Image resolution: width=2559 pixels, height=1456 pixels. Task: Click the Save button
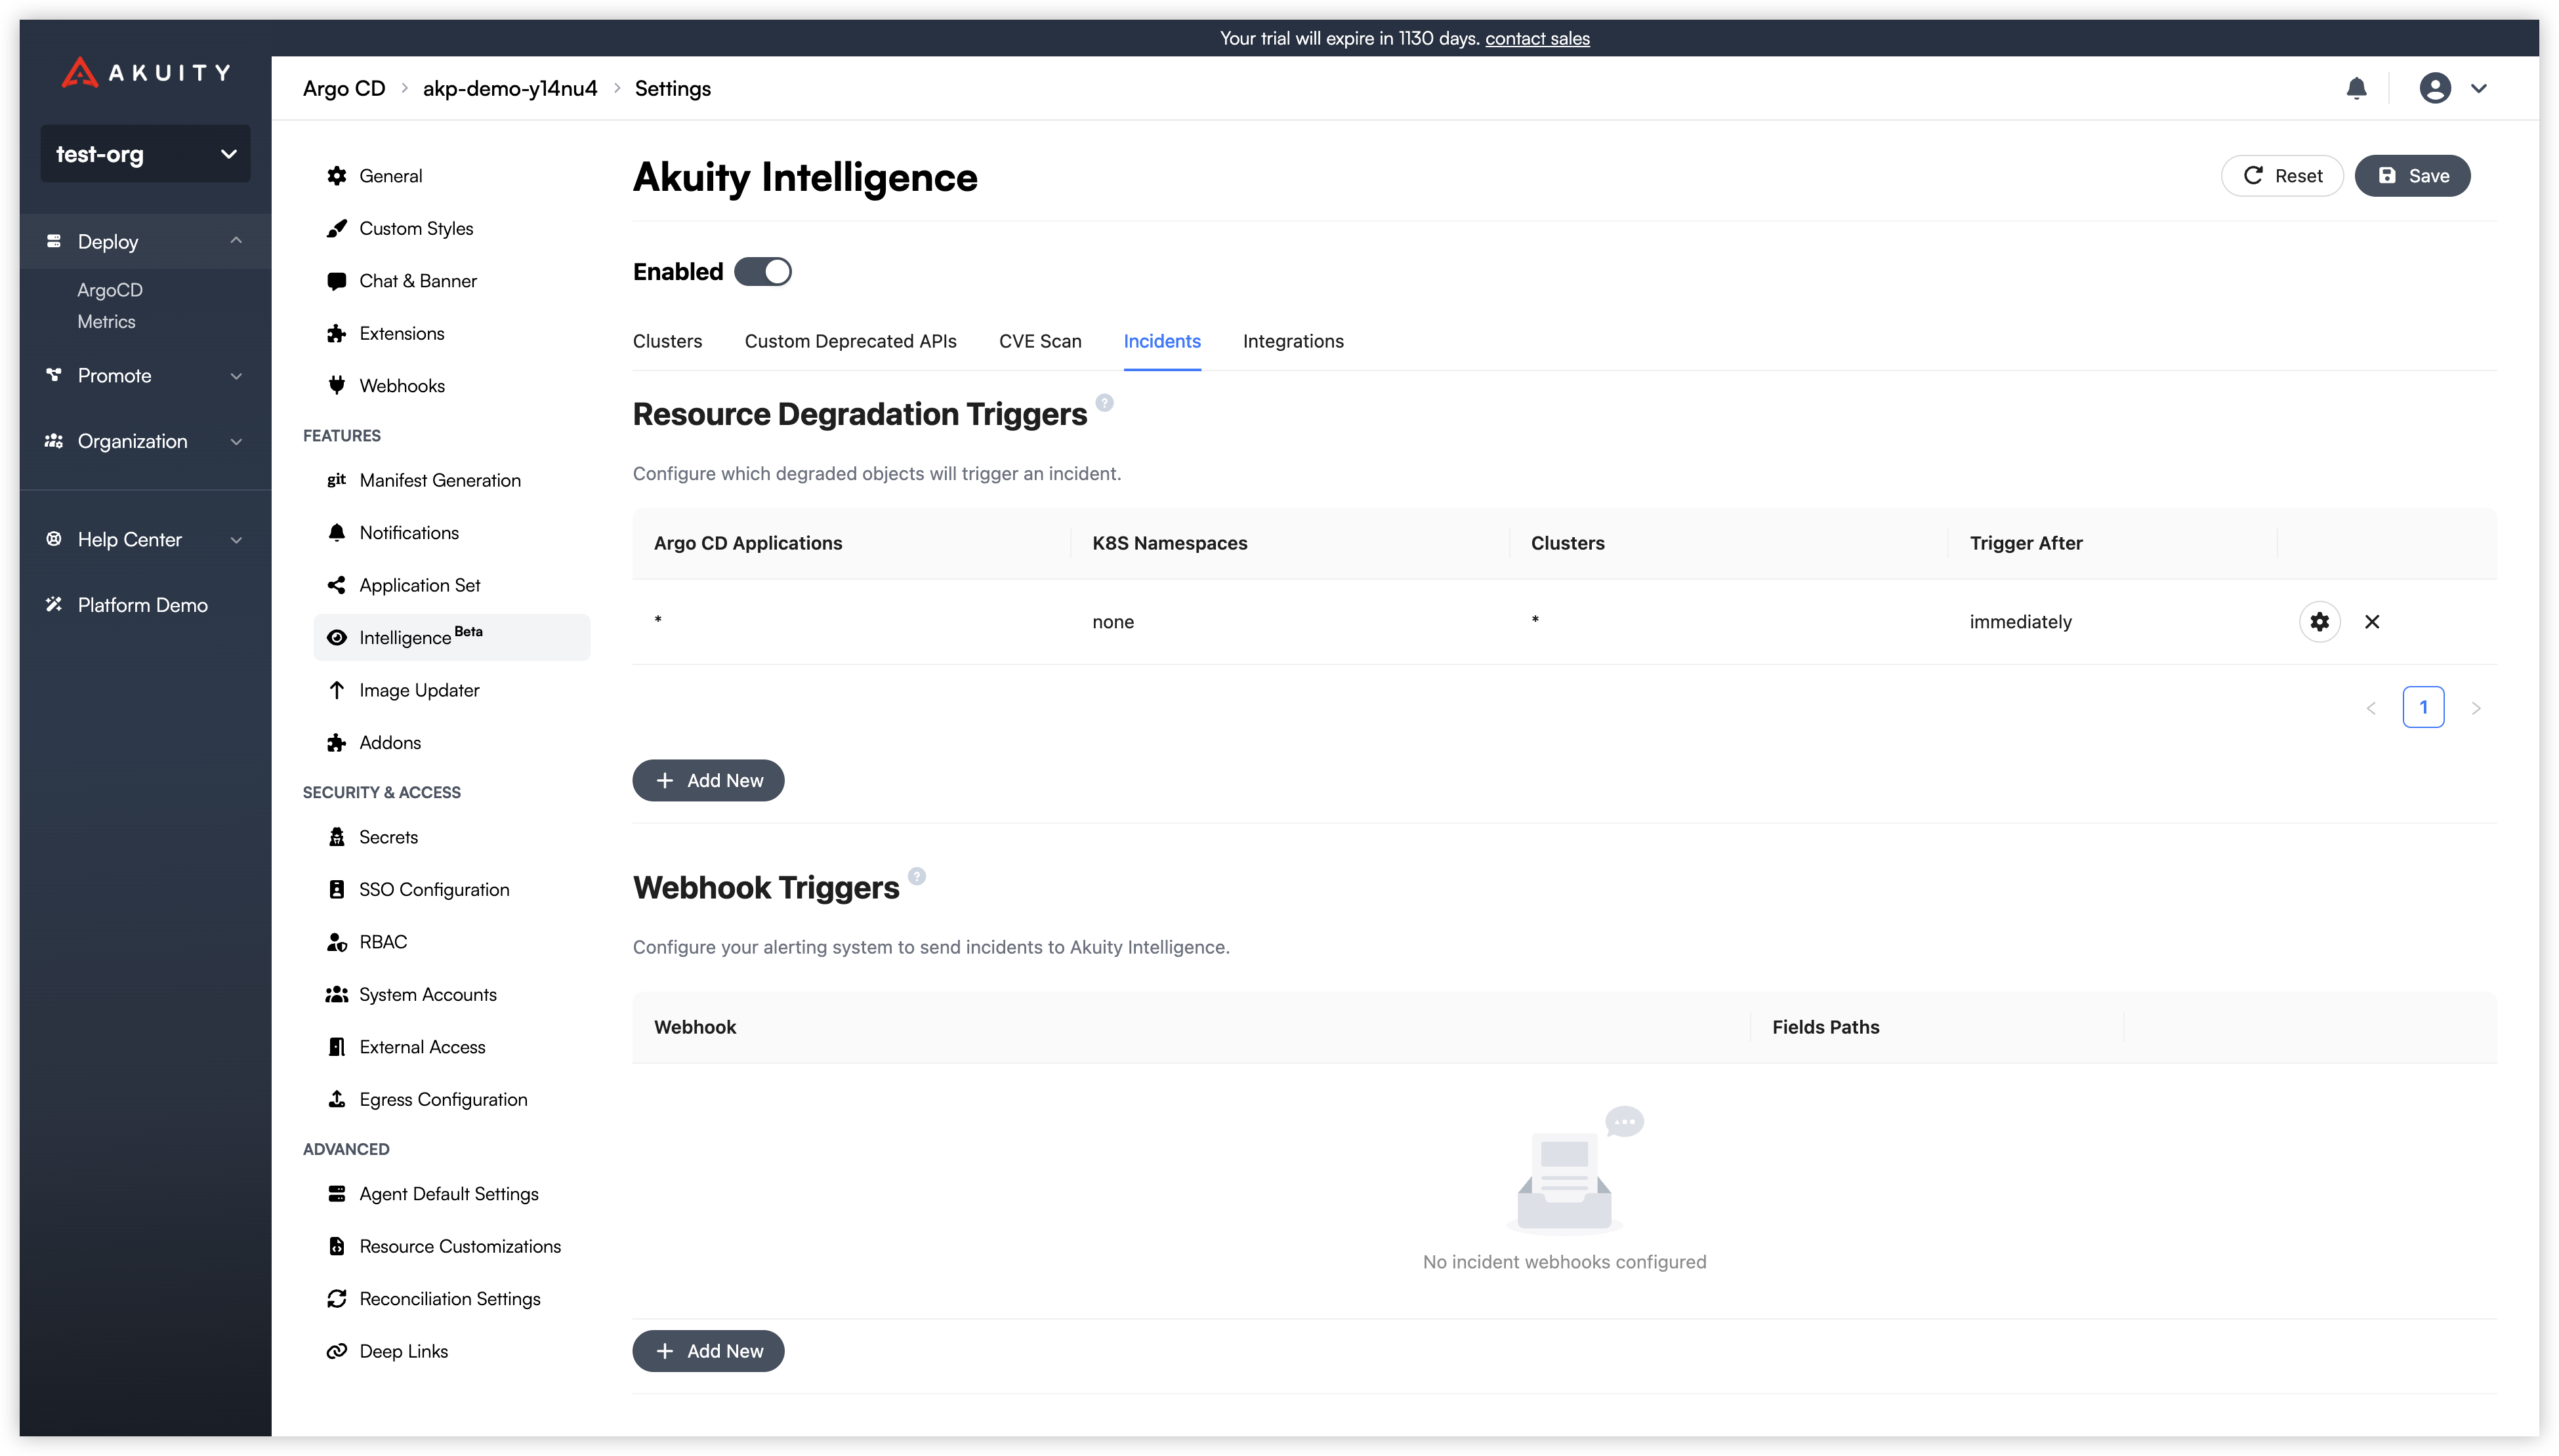point(2412,175)
